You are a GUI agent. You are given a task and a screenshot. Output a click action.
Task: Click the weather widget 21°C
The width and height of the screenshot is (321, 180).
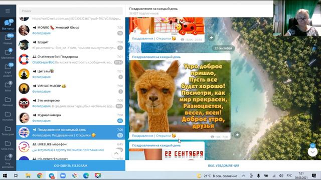pos(217,175)
